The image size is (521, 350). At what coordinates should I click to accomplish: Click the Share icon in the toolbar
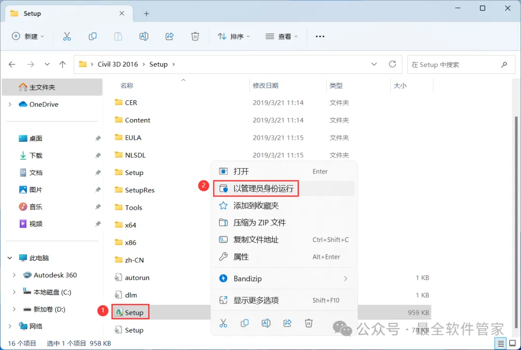[x=169, y=36]
